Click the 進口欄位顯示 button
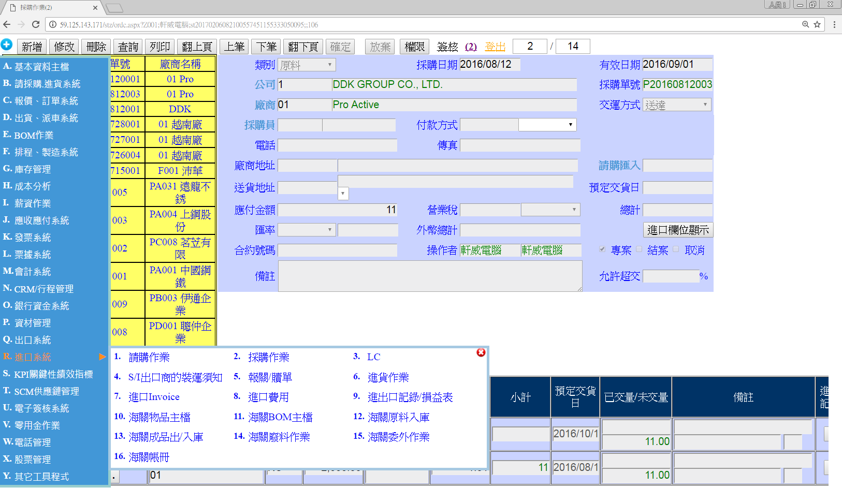Image resolution: width=842 pixels, height=488 pixels. click(x=678, y=230)
